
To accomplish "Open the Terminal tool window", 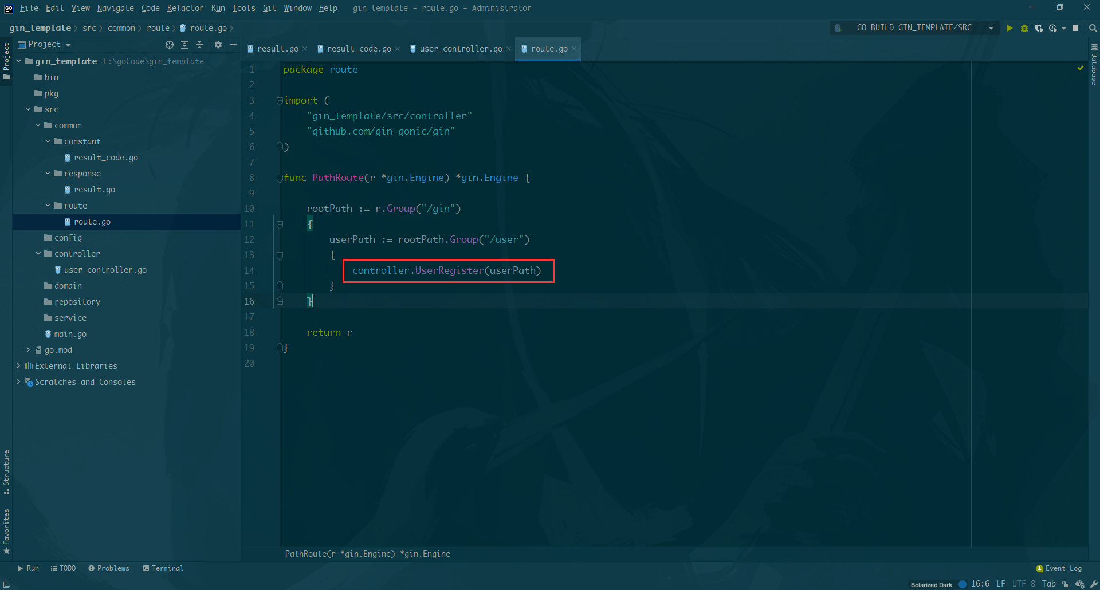I will click(x=163, y=569).
